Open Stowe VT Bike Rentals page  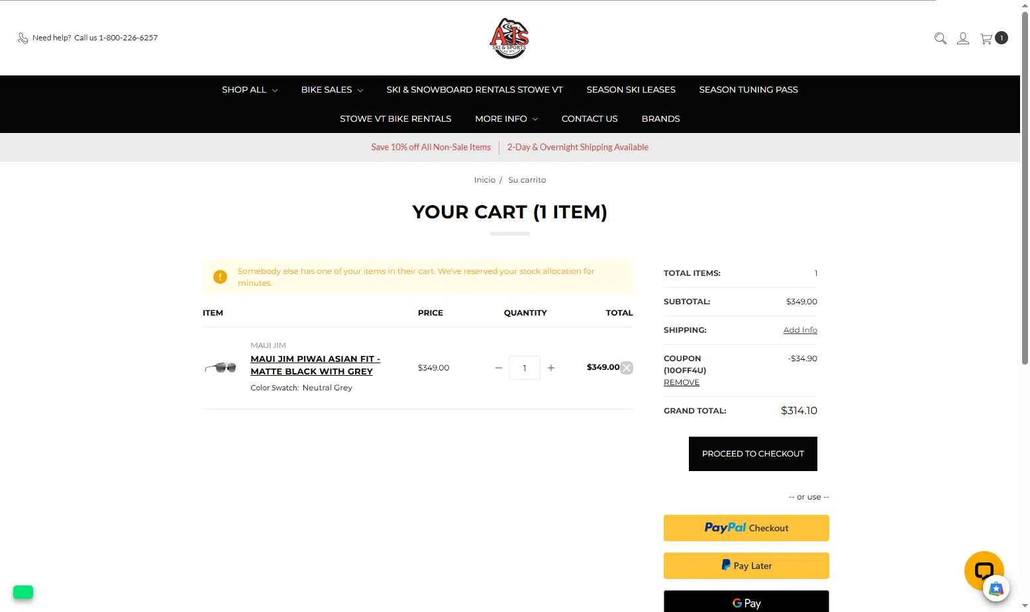tap(395, 119)
